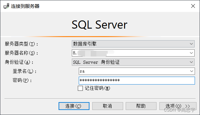This screenshot has width=200, height=115.
Task: Close the 连接到服务器 dialog
Action: point(193,6)
